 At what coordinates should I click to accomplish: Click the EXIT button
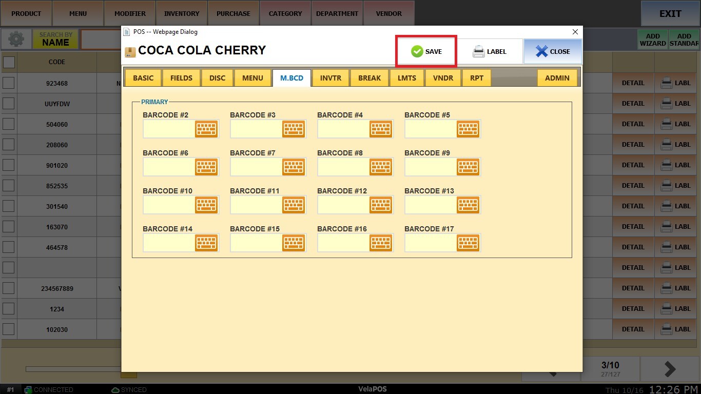670,14
